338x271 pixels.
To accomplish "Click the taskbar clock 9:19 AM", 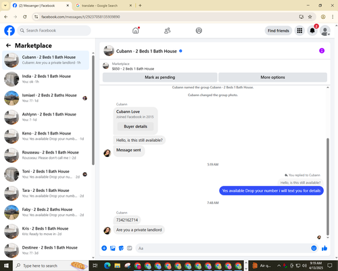I will [316, 266].
